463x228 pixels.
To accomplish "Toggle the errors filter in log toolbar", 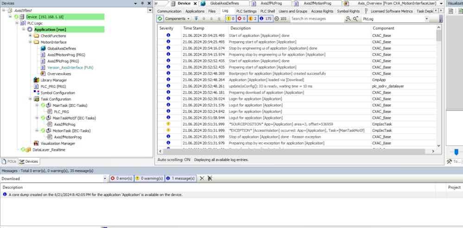I will point(241,19).
